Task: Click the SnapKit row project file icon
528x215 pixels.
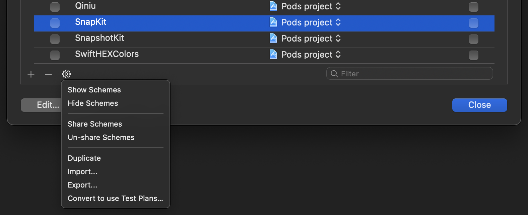Action: click(x=273, y=22)
